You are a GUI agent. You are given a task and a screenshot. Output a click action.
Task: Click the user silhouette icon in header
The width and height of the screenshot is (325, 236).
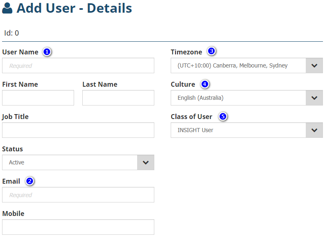point(8,9)
